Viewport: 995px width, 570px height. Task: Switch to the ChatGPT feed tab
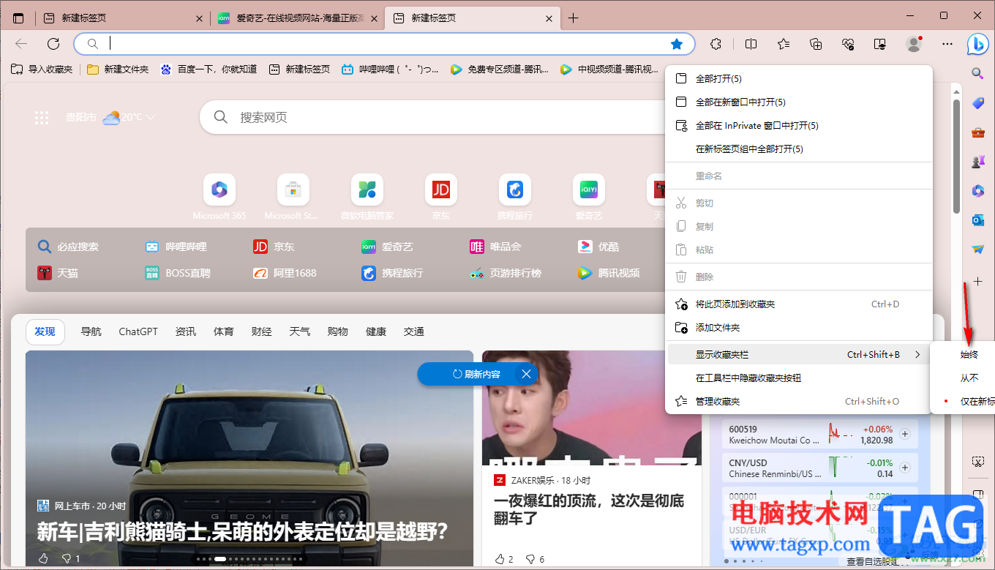tap(138, 331)
